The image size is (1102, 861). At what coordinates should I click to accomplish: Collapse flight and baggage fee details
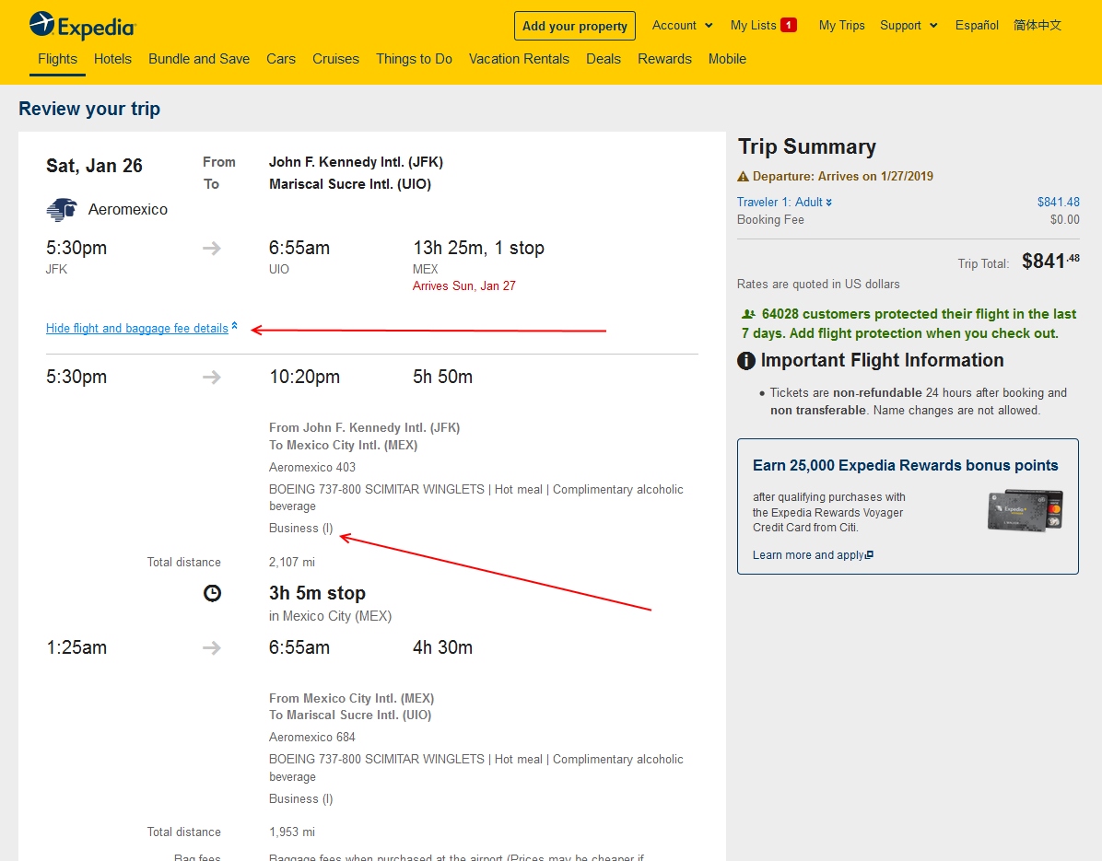136,328
